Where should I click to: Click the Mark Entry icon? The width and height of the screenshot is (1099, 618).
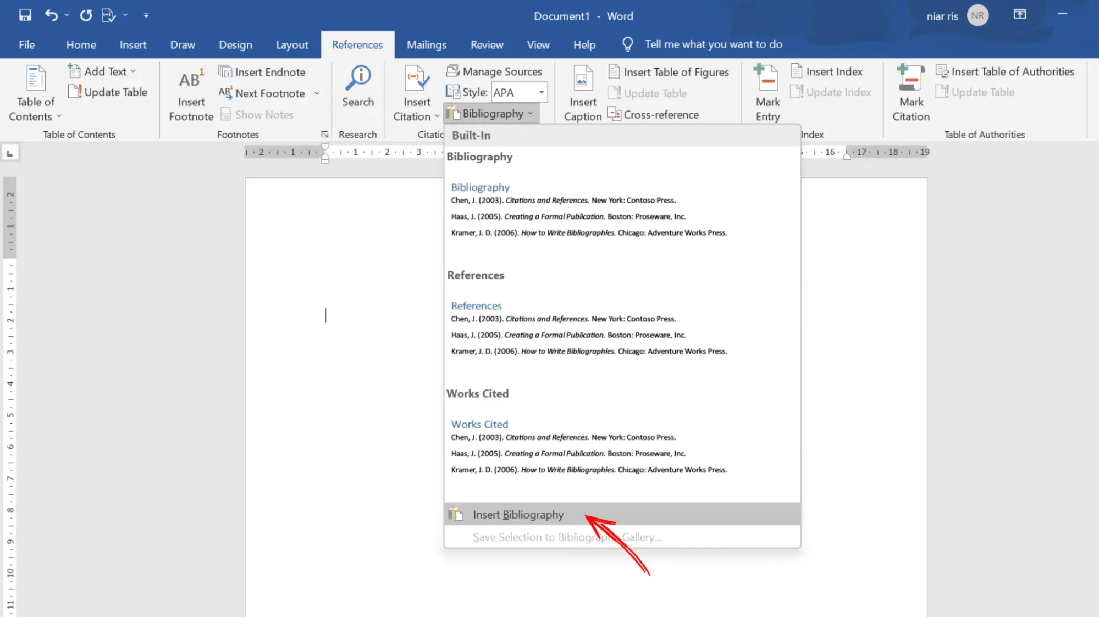pyautogui.click(x=767, y=79)
